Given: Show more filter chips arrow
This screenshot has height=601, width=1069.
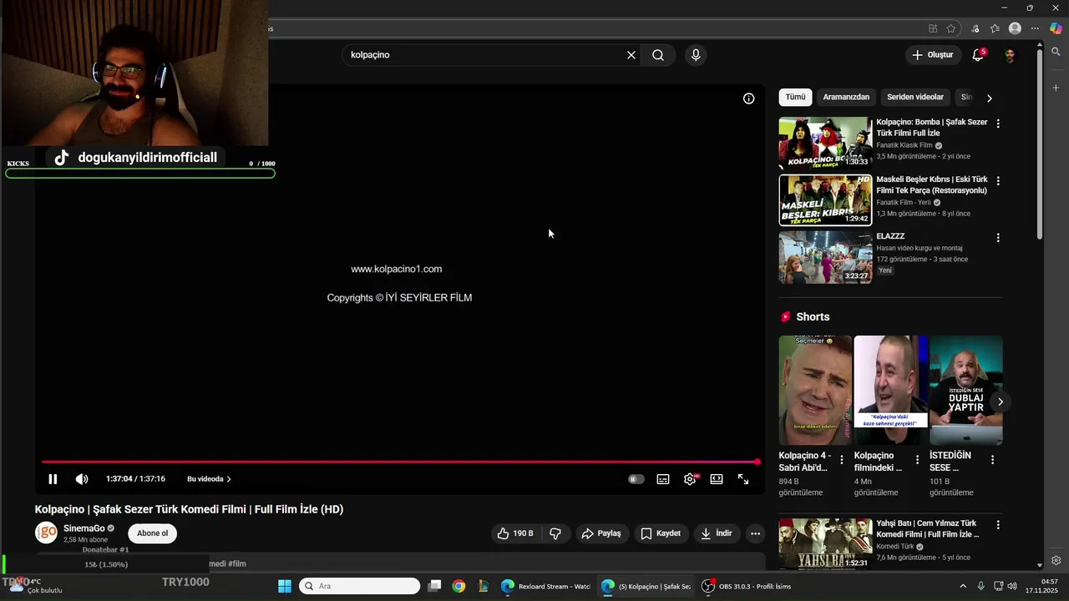Looking at the screenshot, I should 990,98.
